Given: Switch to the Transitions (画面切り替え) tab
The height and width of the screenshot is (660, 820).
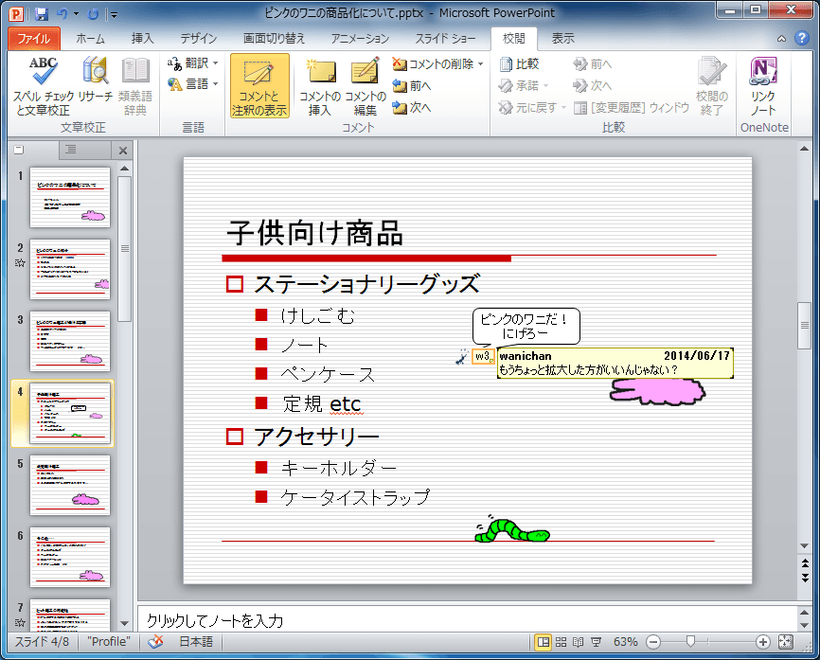Looking at the screenshot, I should click(x=274, y=39).
